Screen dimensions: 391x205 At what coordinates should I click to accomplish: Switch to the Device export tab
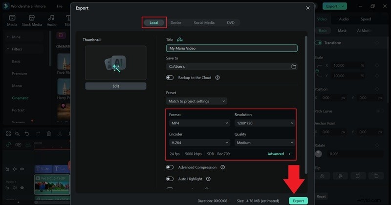point(176,22)
